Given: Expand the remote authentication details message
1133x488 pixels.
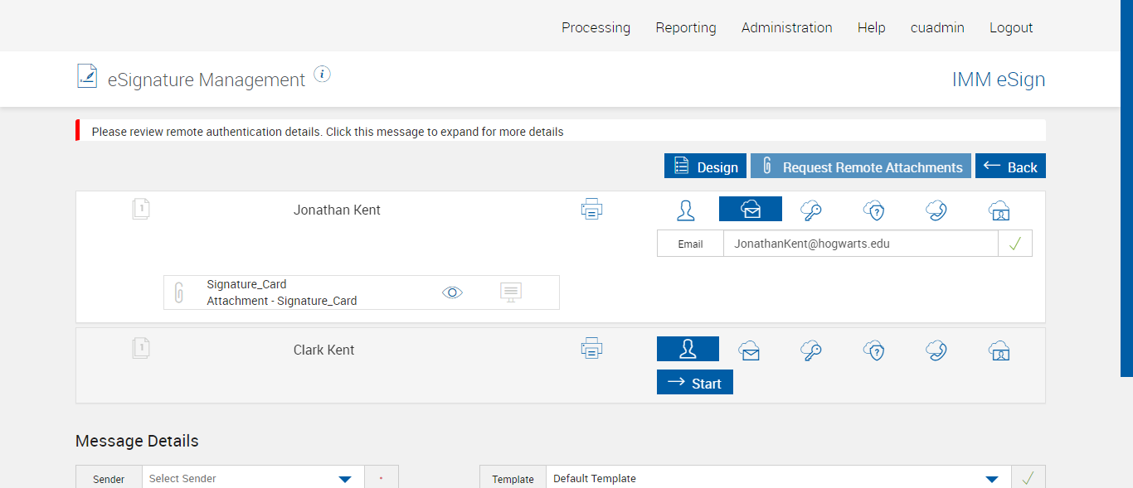Looking at the screenshot, I should click(328, 132).
